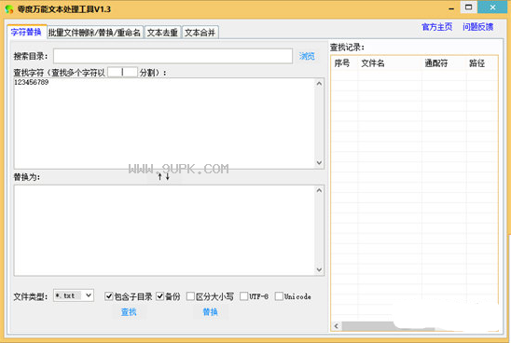This screenshot has height=343, width=511.
Task: Click the swap up-down arrows icon
Action: [x=163, y=176]
